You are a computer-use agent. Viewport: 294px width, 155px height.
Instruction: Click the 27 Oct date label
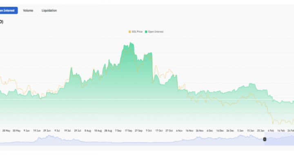coord(169,131)
